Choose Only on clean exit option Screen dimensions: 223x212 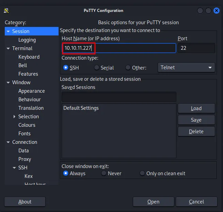click(142, 173)
